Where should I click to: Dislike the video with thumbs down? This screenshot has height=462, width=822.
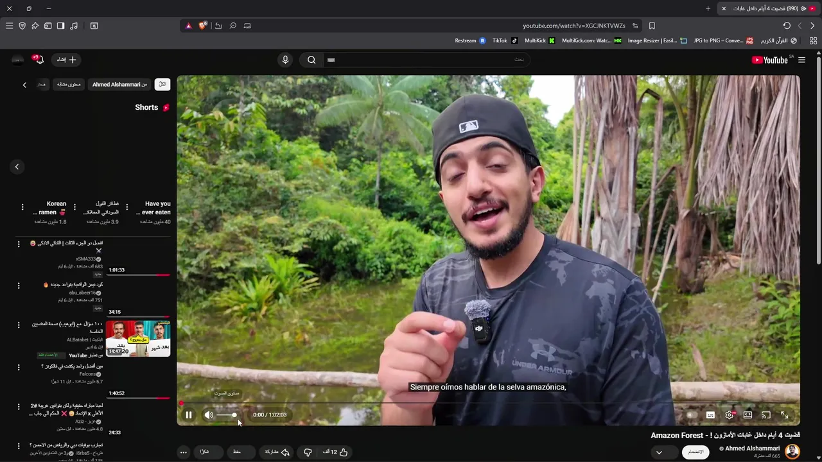tap(308, 452)
